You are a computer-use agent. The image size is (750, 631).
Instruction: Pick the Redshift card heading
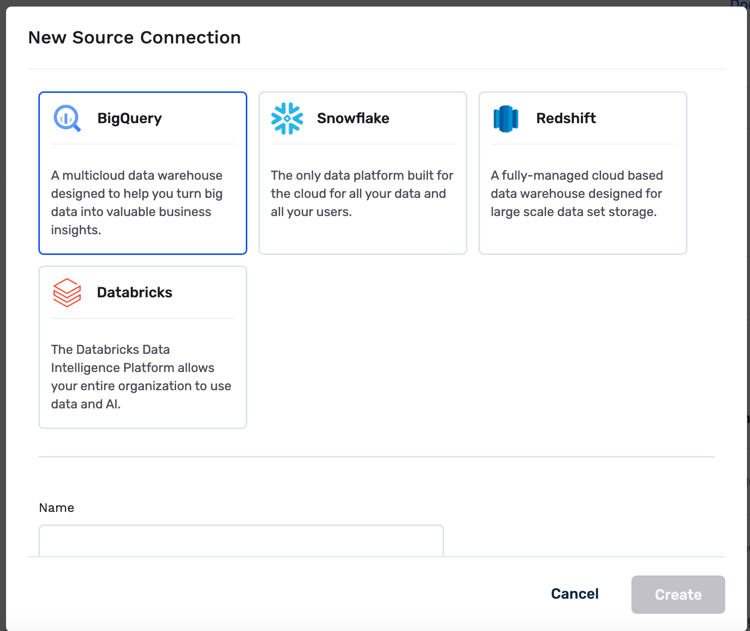566,118
